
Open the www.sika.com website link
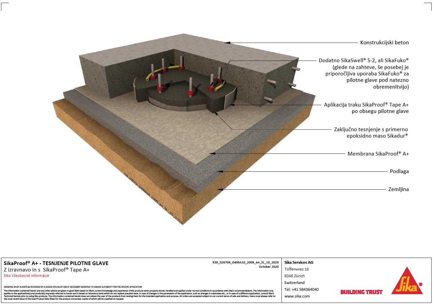(x=297, y=296)
